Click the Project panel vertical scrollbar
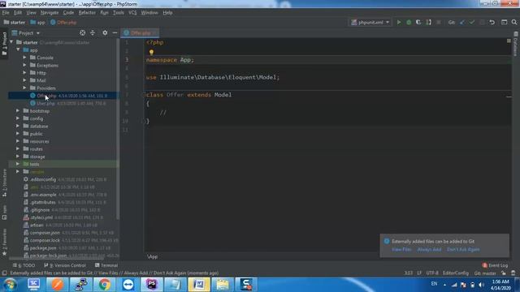 point(118,129)
